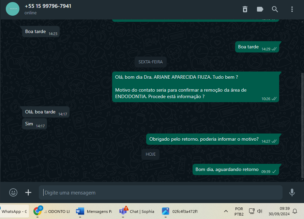Image resolution: width=304 pixels, height=219 pixels.
Task: Switch to WhatsApp taskbar window
Action: (14, 212)
